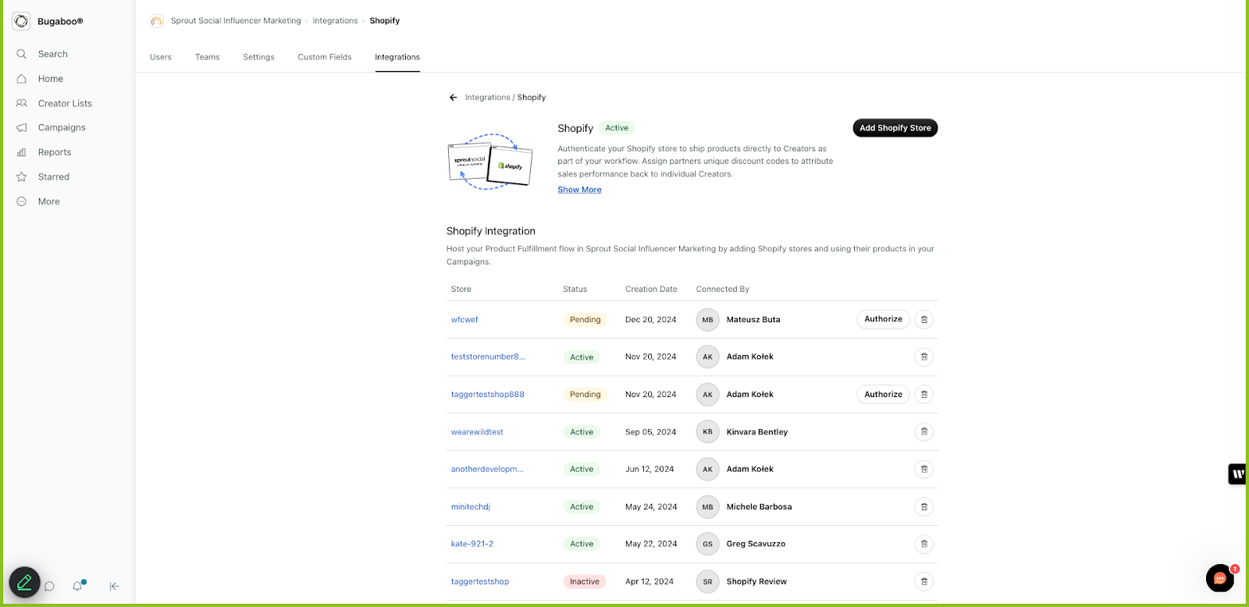The width and height of the screenshot is (1249, 607).
Task: Open the anotherdevelopm store link
Action: click(487, 470)
